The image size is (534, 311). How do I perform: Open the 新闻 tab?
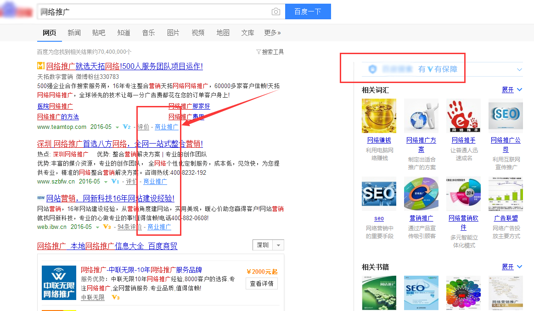pyautogui.click(x=74, y=33)
